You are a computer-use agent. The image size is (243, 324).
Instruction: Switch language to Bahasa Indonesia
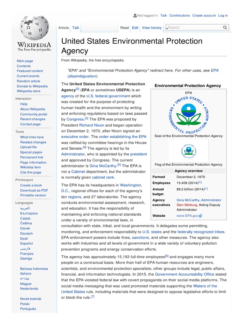pyautogui.click(x=34, y=269)
